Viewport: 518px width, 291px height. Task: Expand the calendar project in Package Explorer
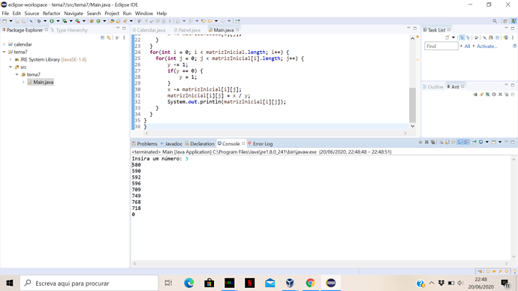point(4,44)
